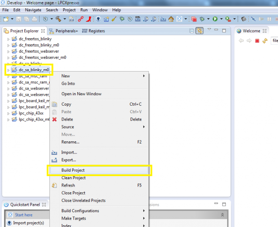The width and height of the screenshot is (278, 227).
Task: Click the Save All toolbar icon
Action: tap(26, 19)
